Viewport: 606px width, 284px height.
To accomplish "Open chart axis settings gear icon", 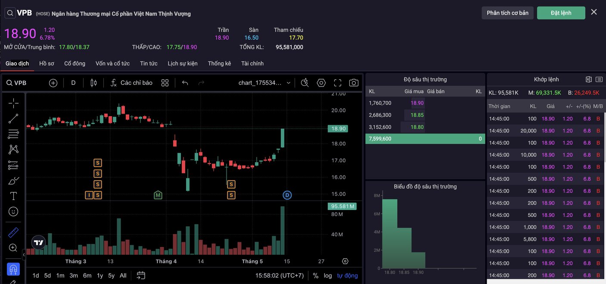I will (345, 261).
